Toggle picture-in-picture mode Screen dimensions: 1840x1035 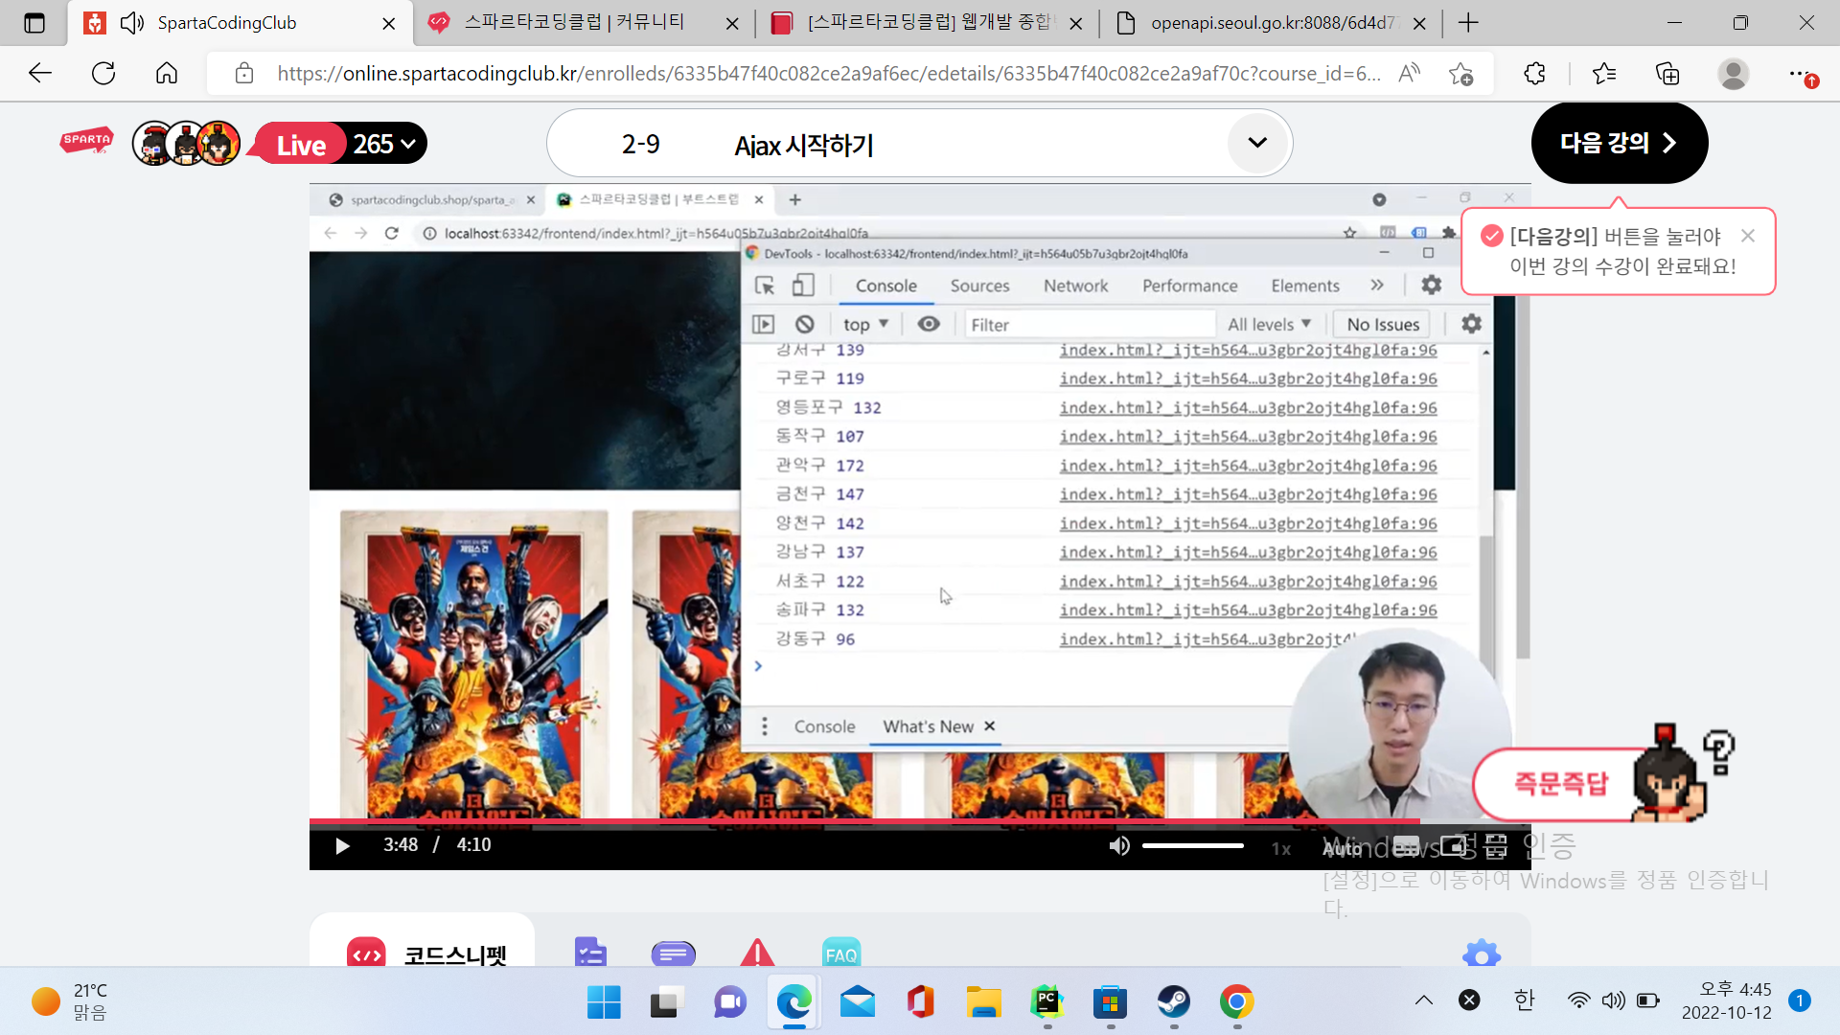1454,846
